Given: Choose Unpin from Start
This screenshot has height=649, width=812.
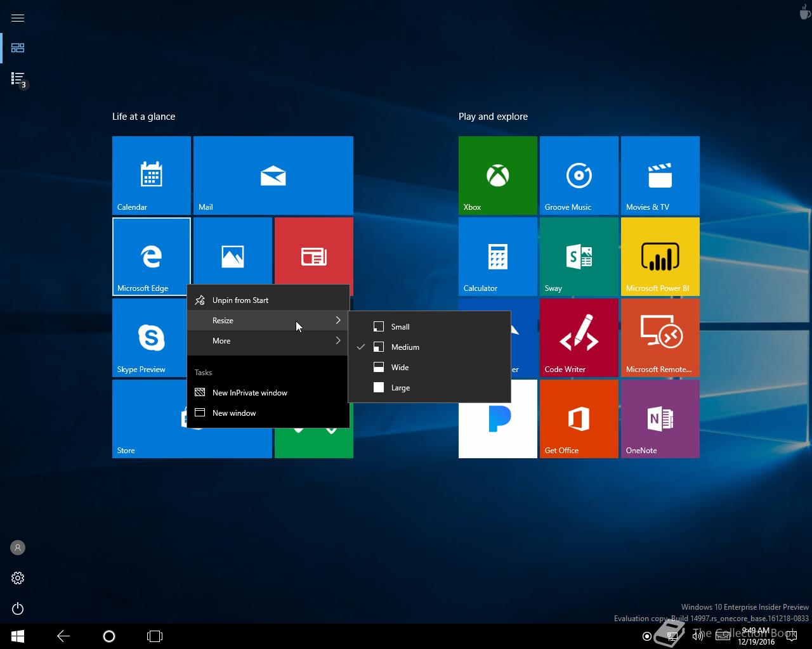Looking at the screenshot, I should coord(268,300).
